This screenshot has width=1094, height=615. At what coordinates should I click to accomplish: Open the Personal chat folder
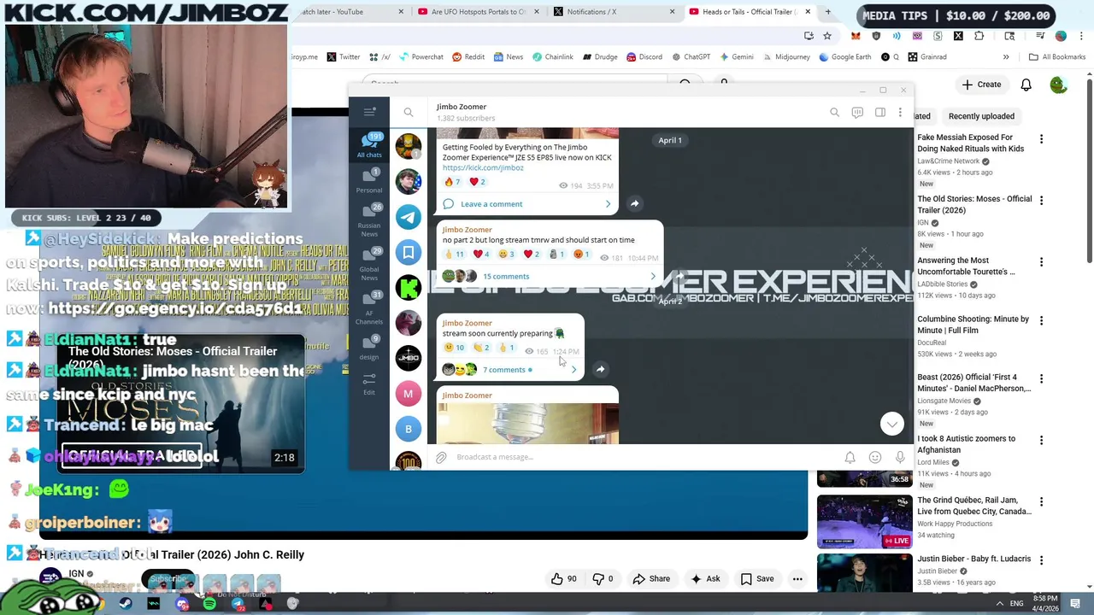pos(369,180)
